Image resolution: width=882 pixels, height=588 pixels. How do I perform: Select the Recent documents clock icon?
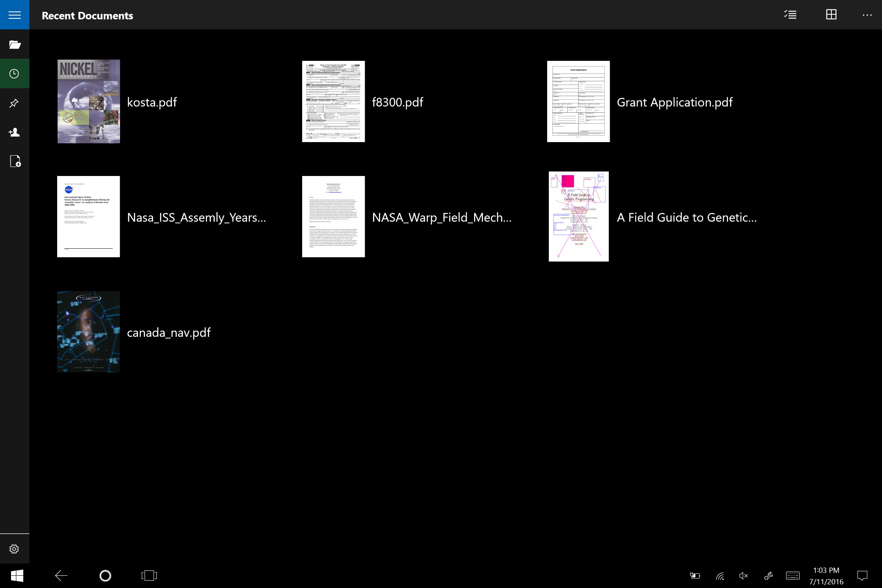[x=15, y=74]
